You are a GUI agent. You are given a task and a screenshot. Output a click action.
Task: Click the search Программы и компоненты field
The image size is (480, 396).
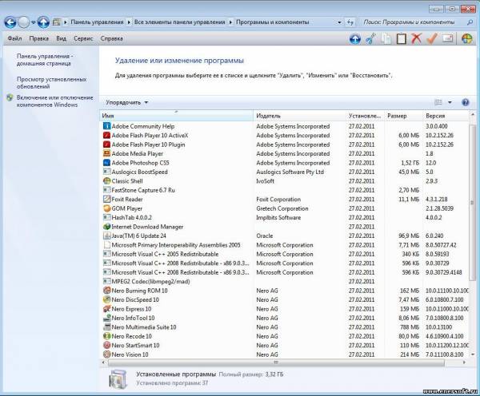(x=414, y=22)
